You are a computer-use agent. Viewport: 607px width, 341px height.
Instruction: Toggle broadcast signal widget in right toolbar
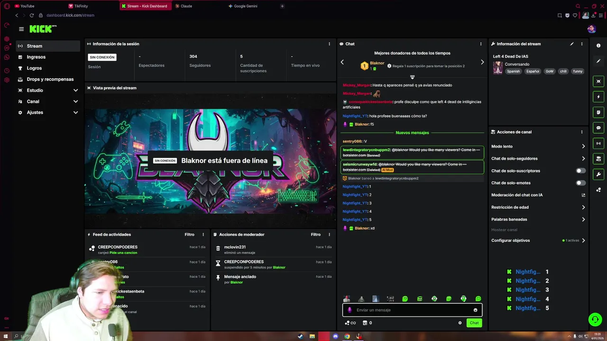tap(598, 143)
